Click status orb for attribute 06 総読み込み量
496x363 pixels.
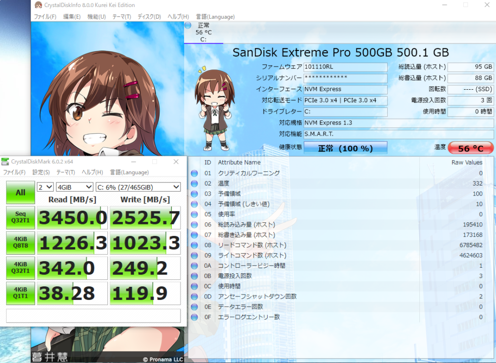click(194, 225)
